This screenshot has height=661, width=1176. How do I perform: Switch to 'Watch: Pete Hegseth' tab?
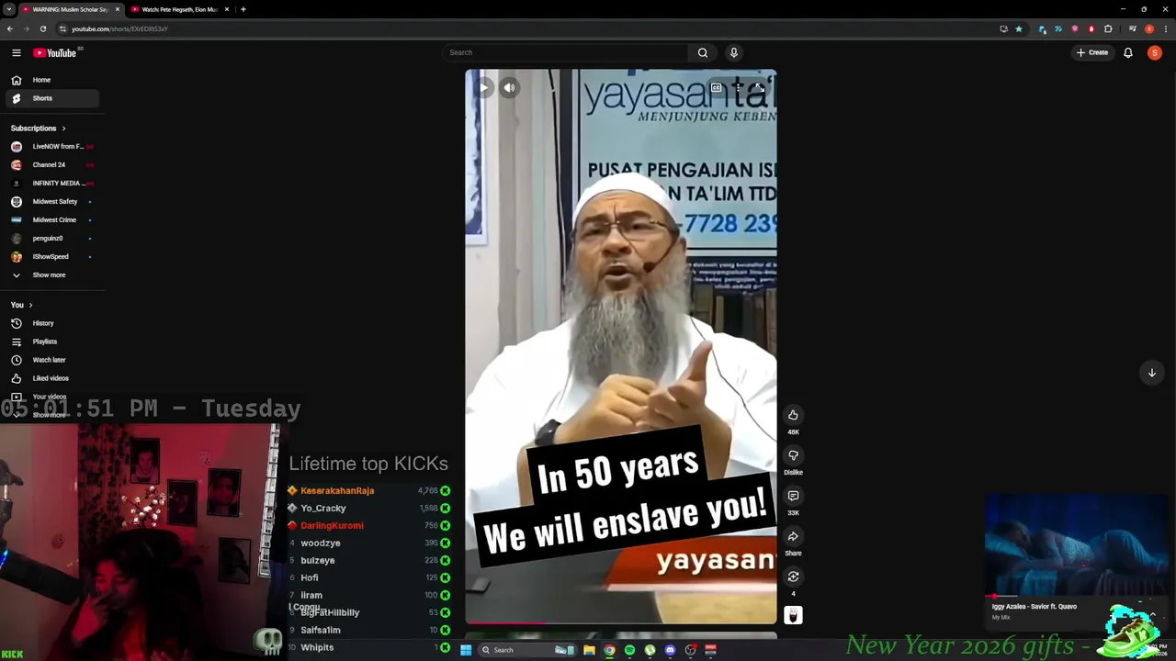(180, 9)
